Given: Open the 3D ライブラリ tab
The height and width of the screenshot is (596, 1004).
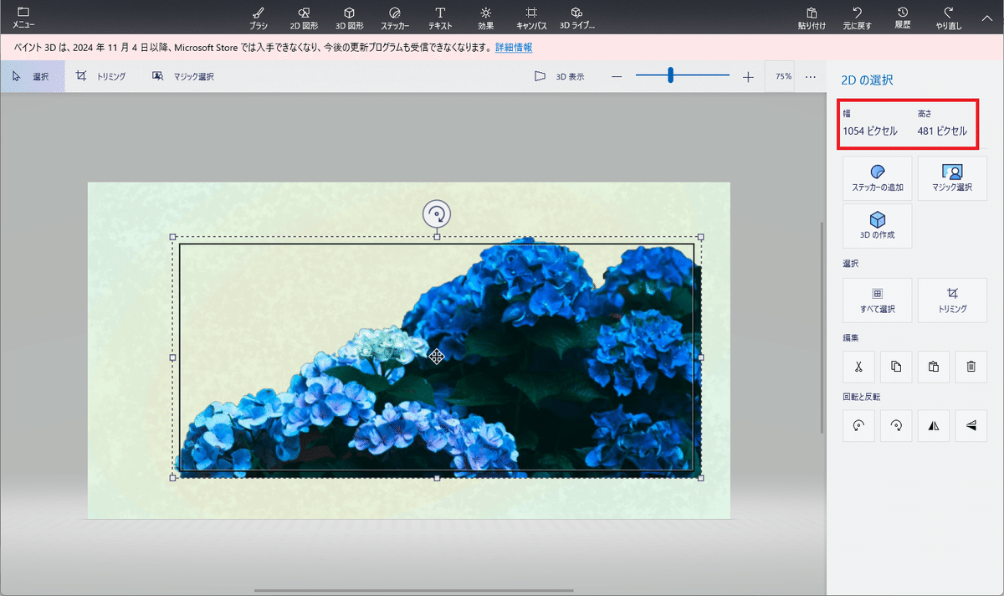Looking at the screenshot, I should tap(576, 18).
